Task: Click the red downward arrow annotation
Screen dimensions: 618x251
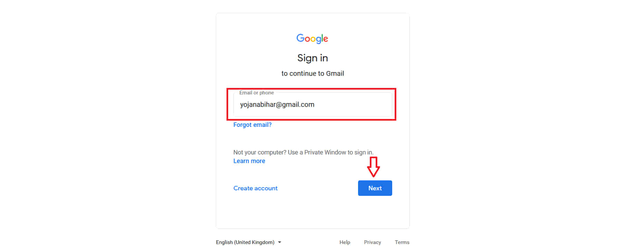Action: 373,167
